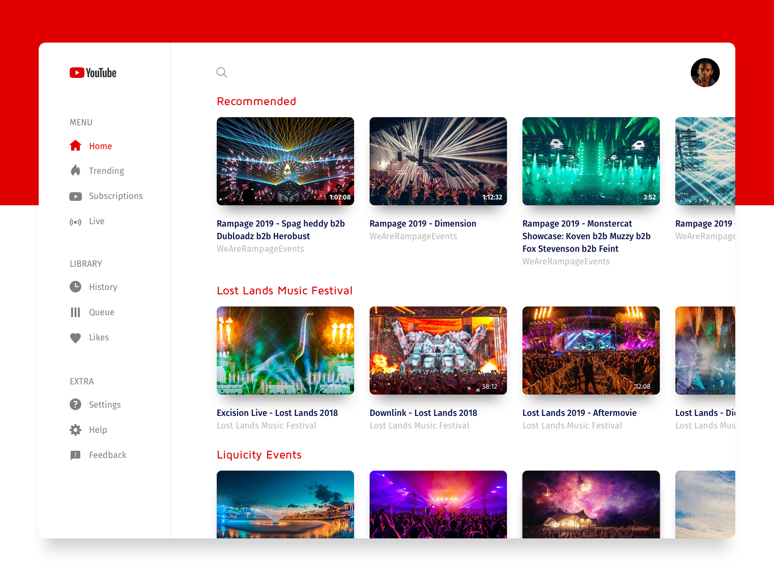This screenshot has width=774, height=581.
Task: Open the Downlink - Lost Lands 2018 thumbnail
Action: [x=438, y=351]
